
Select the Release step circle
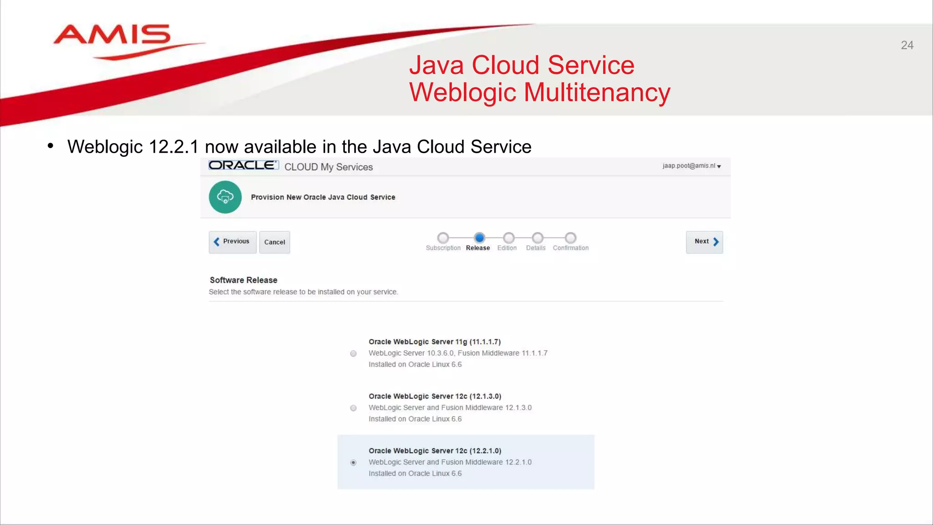pyautogui.click(x=479, y=238)
